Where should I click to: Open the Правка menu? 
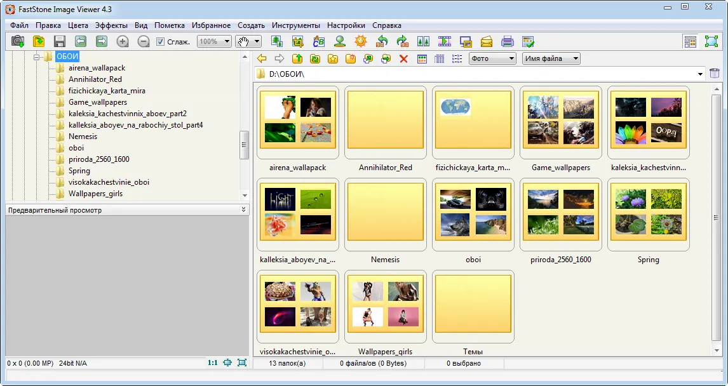click(x=48, y=25)
